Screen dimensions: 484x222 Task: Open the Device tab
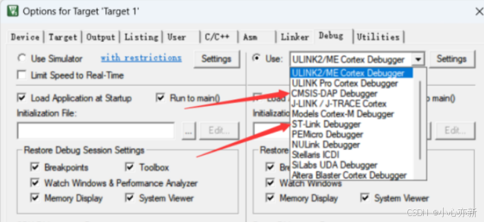(25, 37)
